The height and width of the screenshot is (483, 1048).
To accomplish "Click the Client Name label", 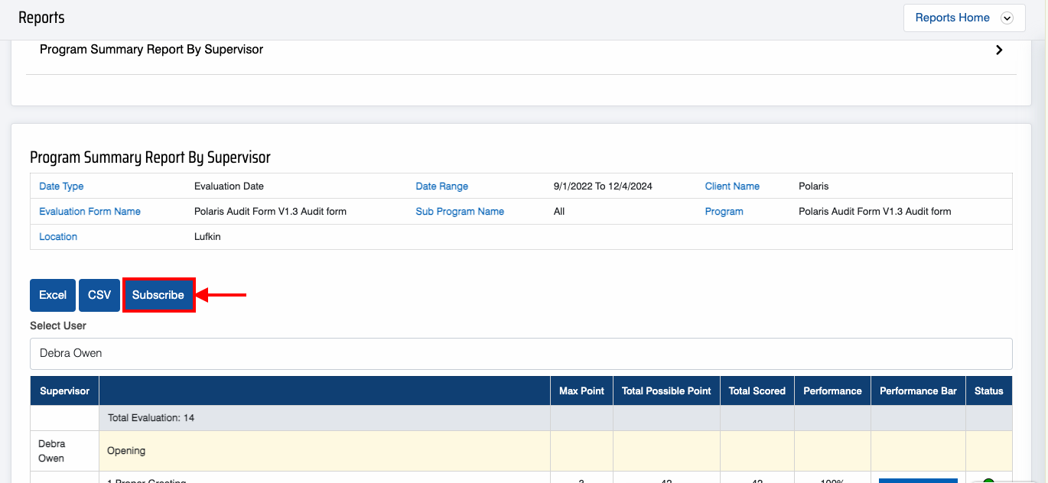I will 732,186.
